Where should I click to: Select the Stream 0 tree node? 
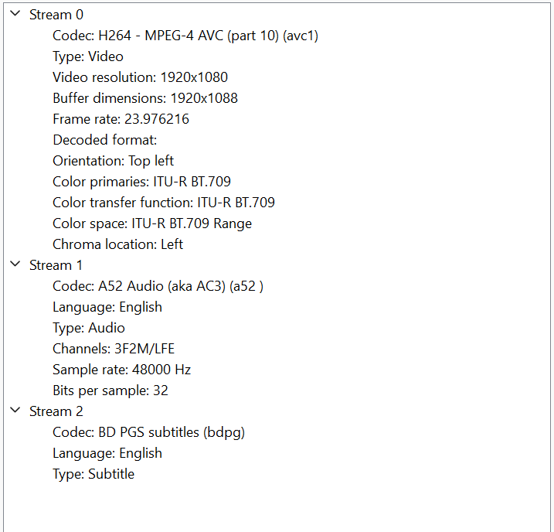(x=56, y=15)
